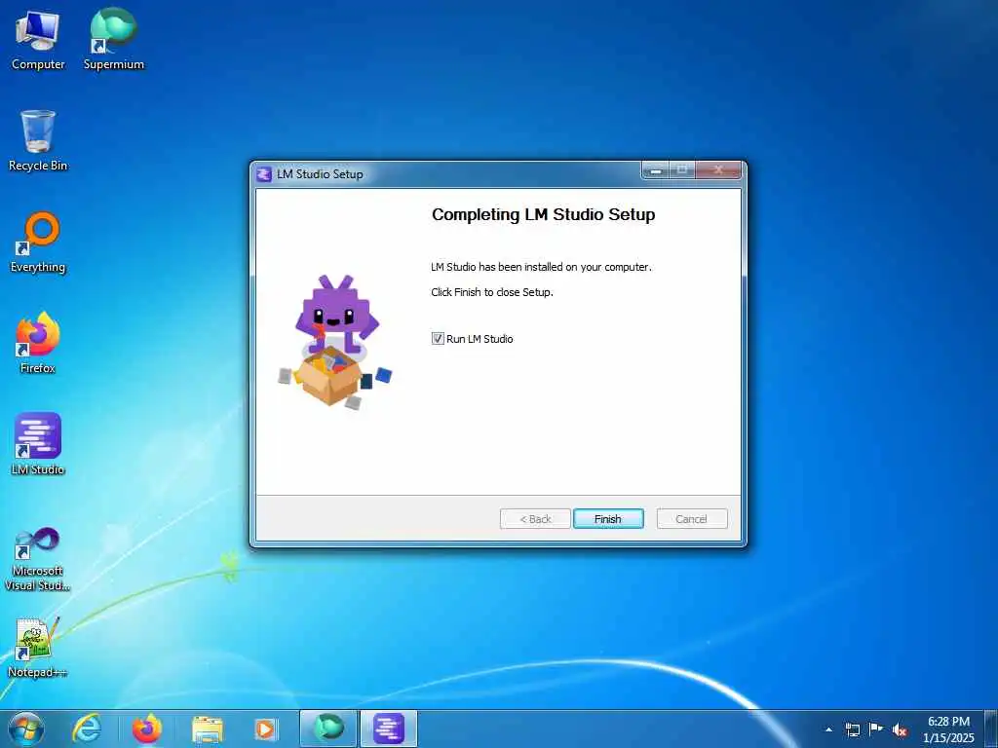This screenshot has height=748, width=998.
Task: Open Windows Explorer from the taskbar
Action: [208, 729]
